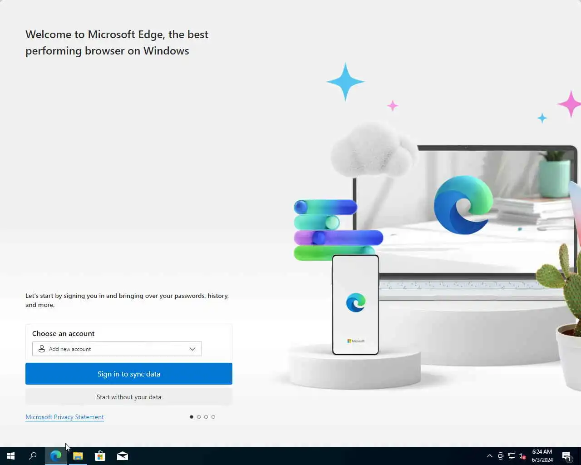This screenshot has height=465, width=581.
Task: Click the muted volume tray icon
Action: [522, 456]
